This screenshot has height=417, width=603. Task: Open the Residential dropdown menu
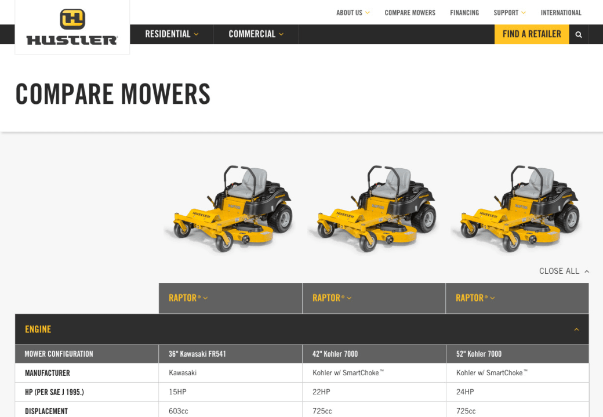pos(172,34)
